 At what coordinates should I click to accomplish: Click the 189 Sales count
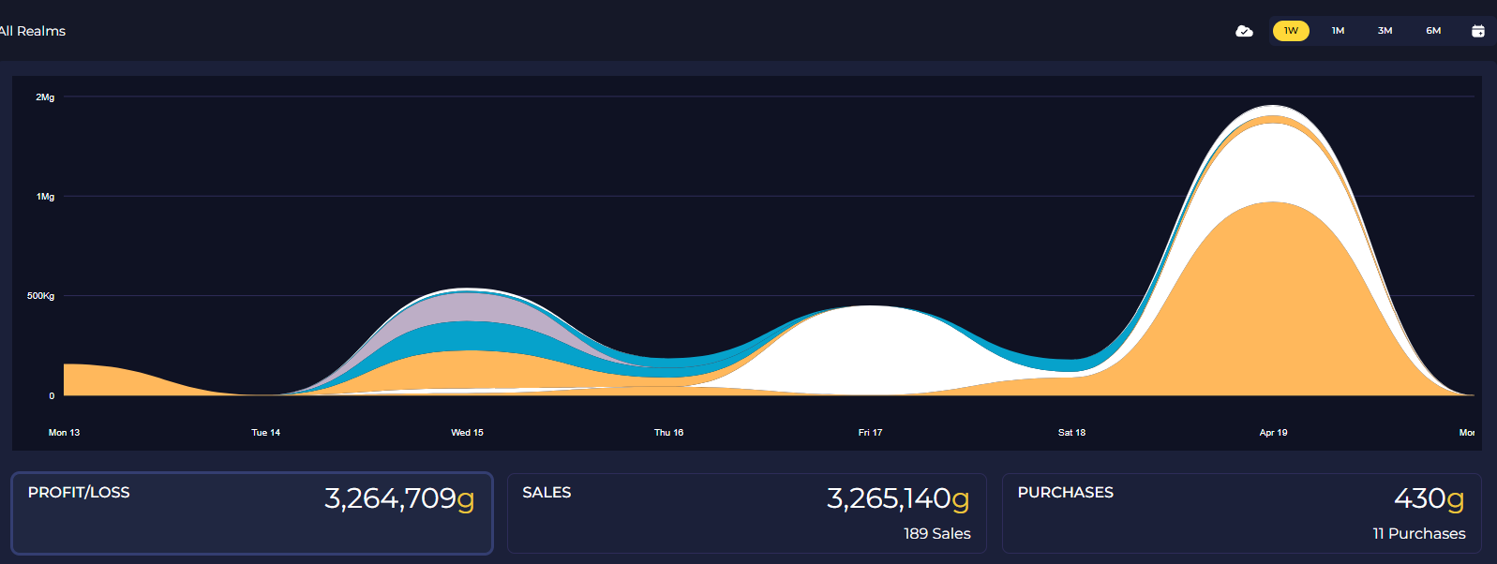(937, 533)
